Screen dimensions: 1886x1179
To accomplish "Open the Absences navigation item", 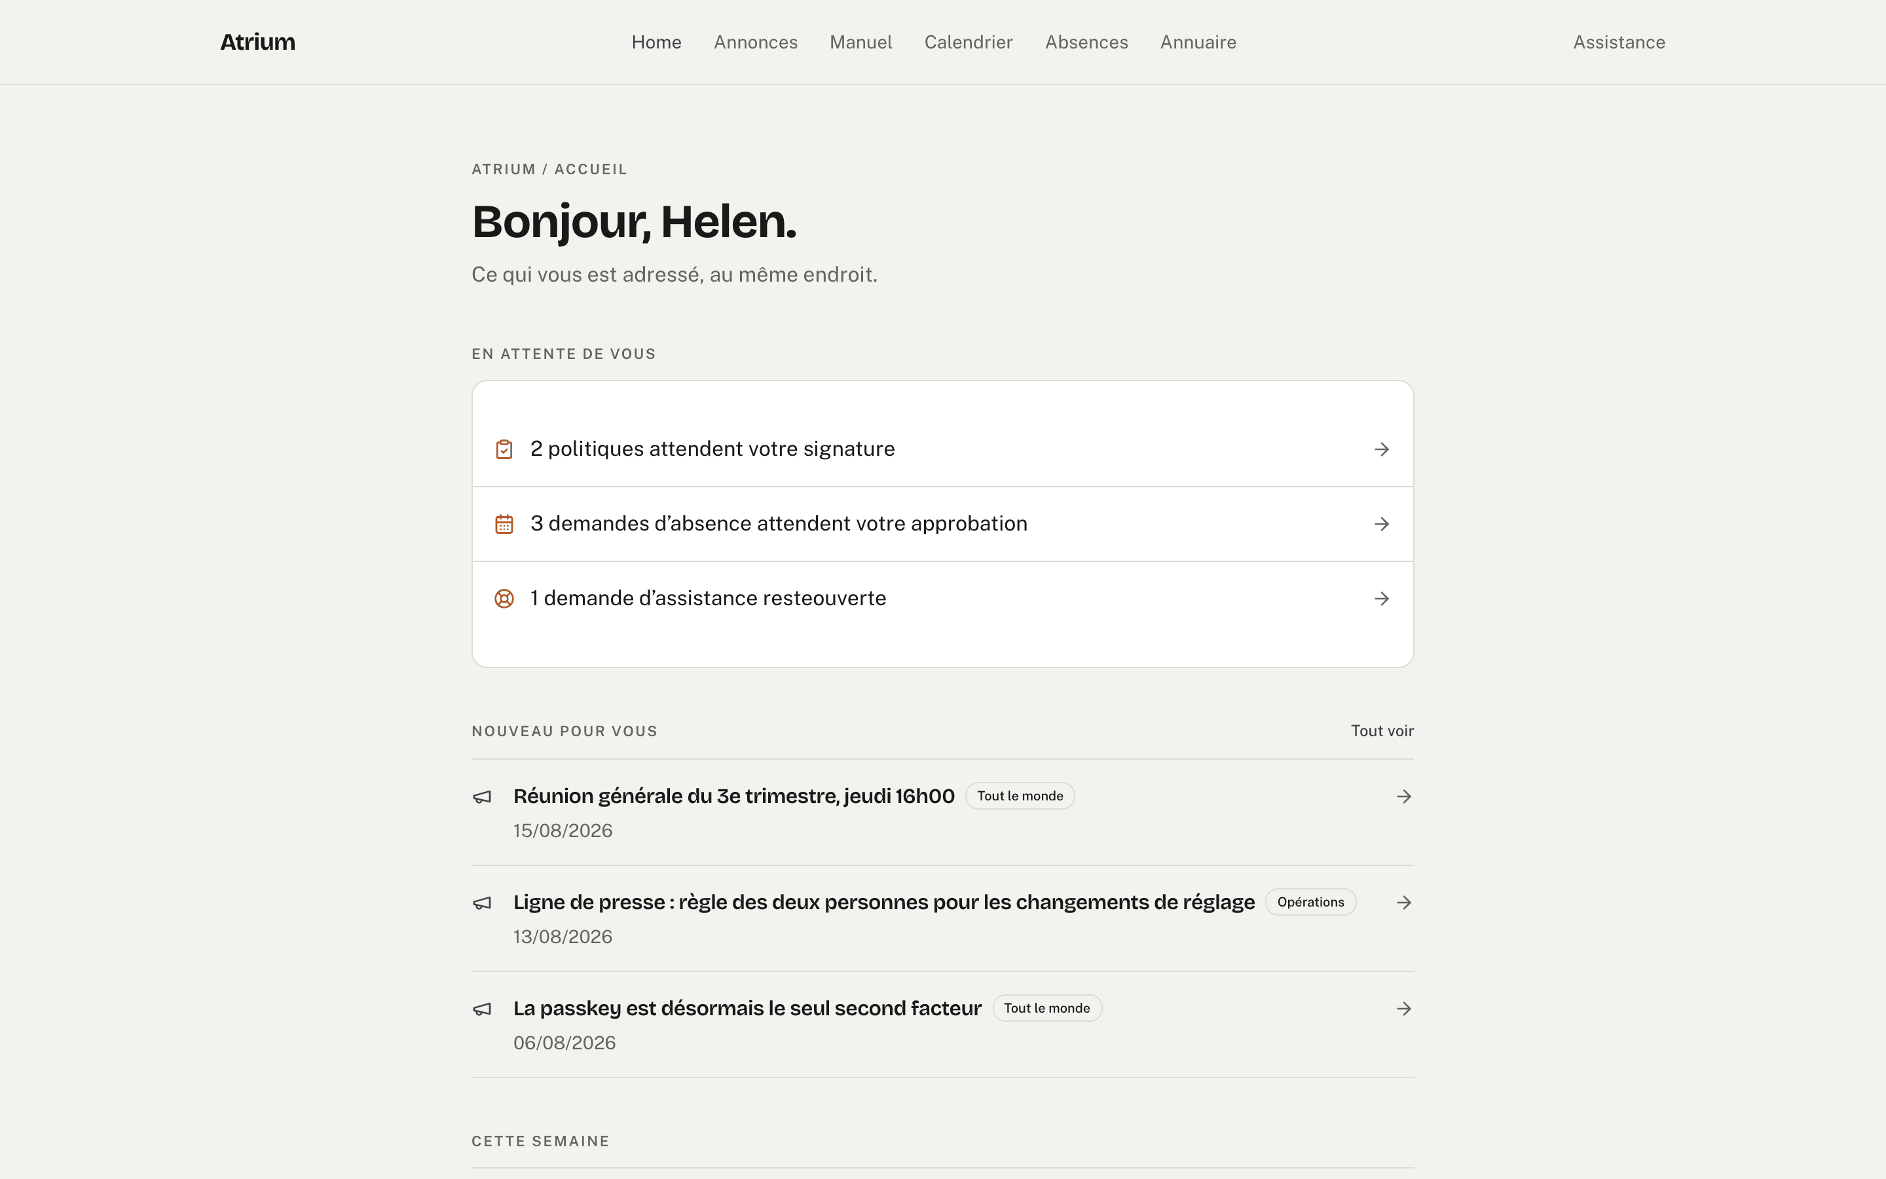I will coord(1086,42).
